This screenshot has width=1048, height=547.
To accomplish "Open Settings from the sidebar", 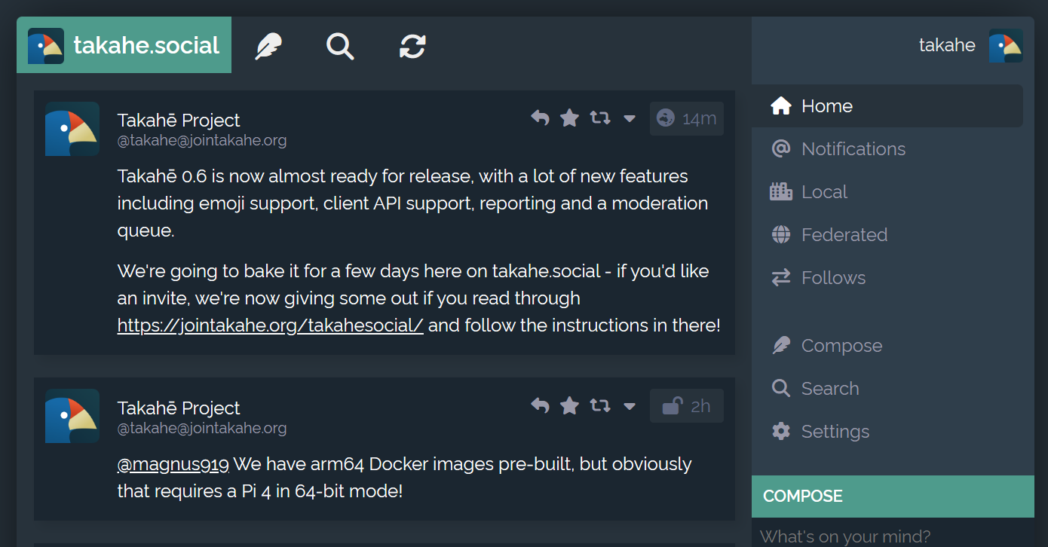I will [x=887, y=432].
